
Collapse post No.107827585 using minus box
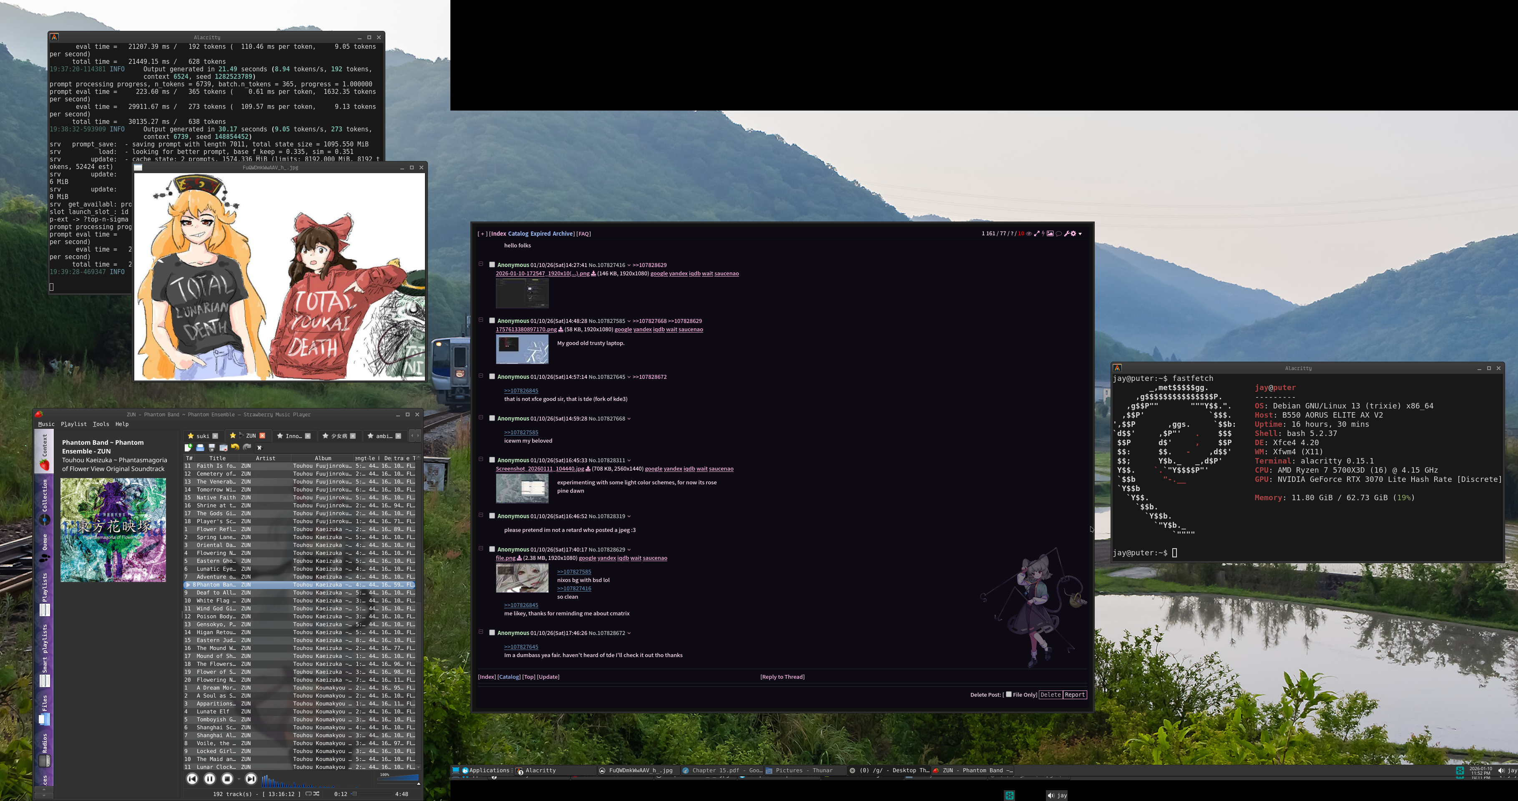tap(481, 320)
